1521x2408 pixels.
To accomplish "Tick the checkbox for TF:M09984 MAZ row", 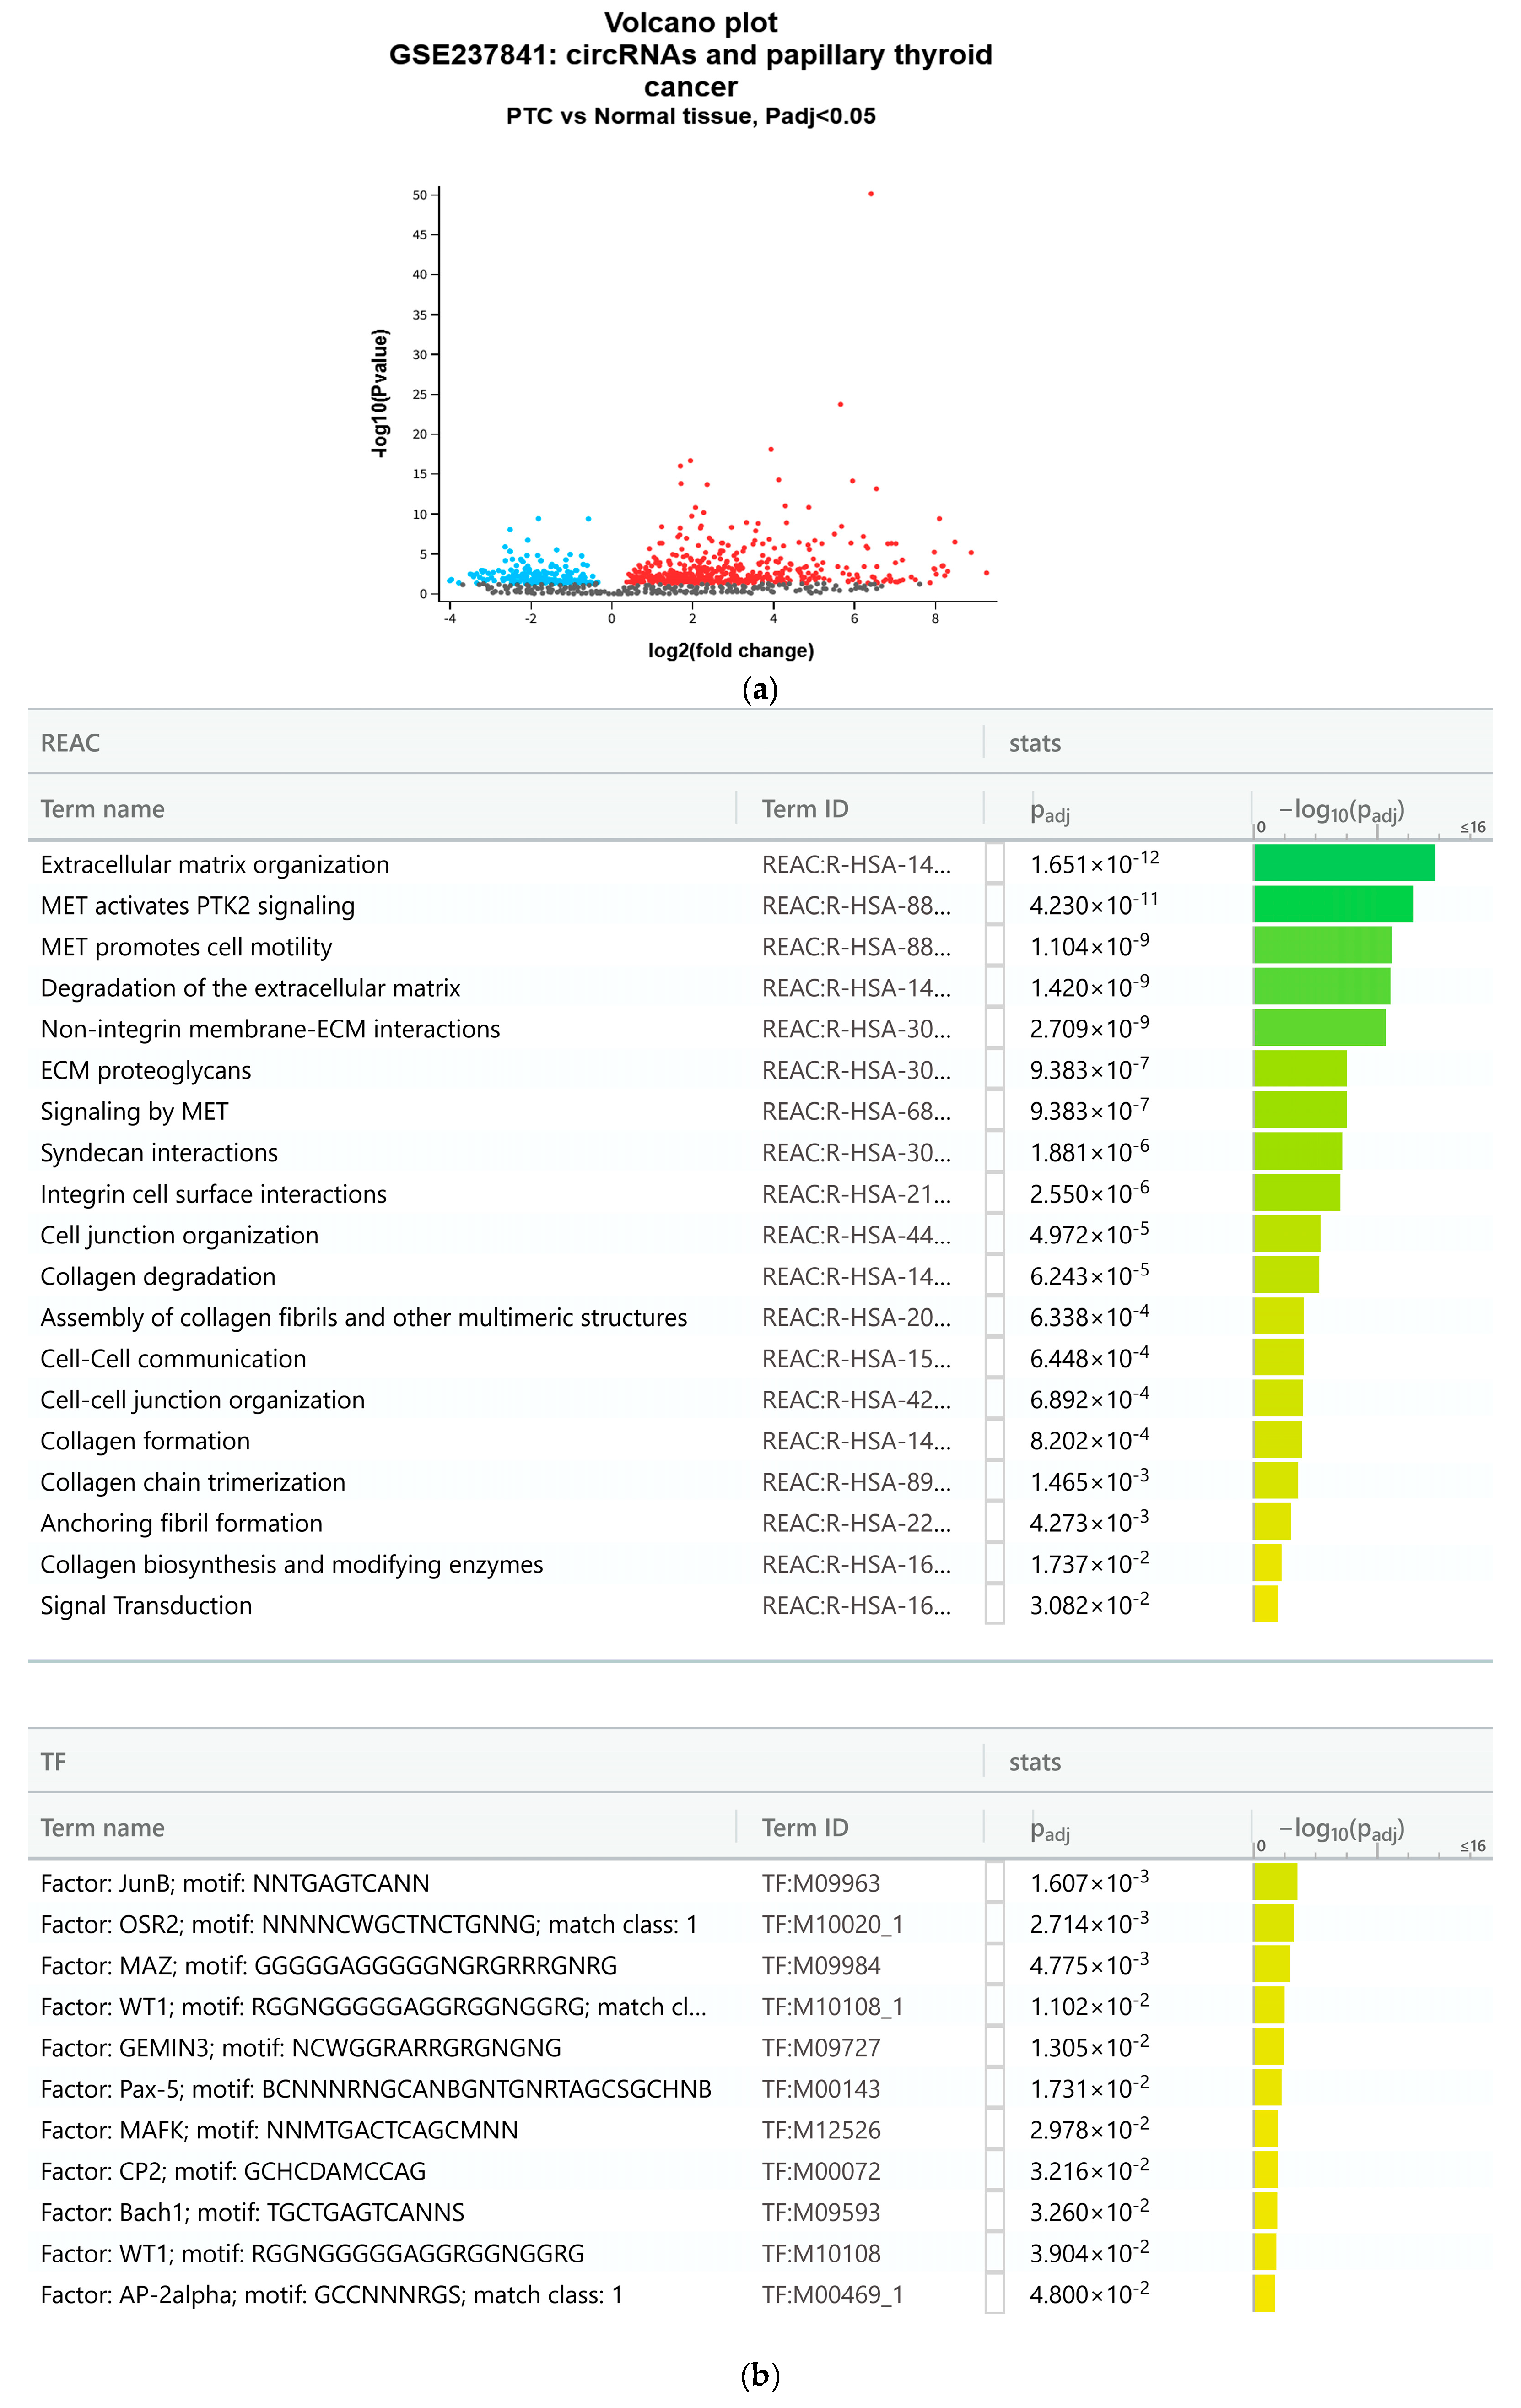I will point(994,1965).
